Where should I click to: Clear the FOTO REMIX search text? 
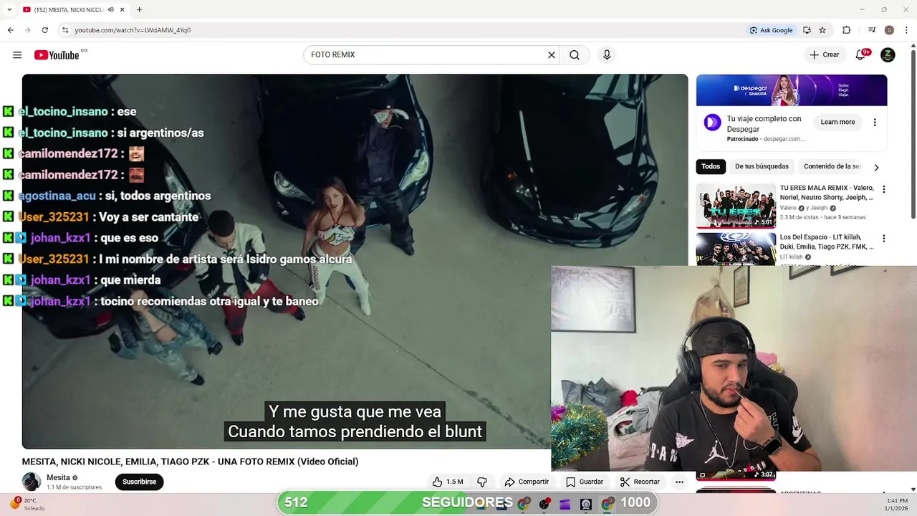click(552, 55)
